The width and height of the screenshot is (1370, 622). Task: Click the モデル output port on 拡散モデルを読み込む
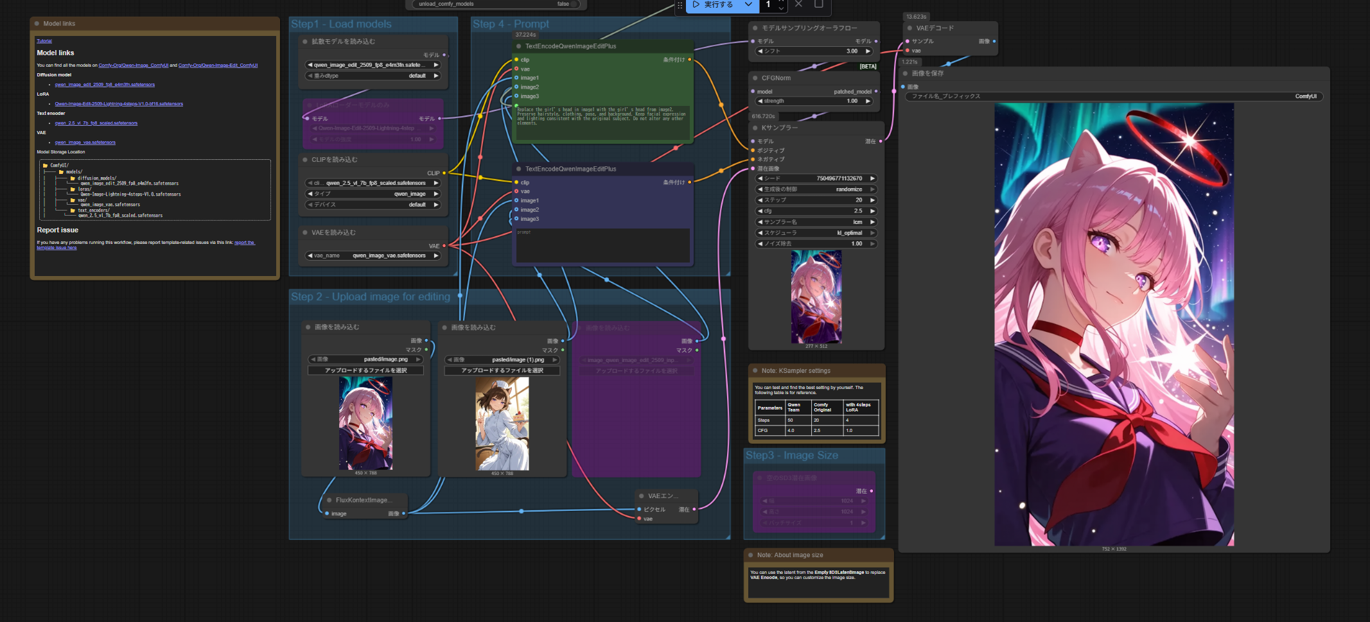pyautogui.click(x=444, y=55)
